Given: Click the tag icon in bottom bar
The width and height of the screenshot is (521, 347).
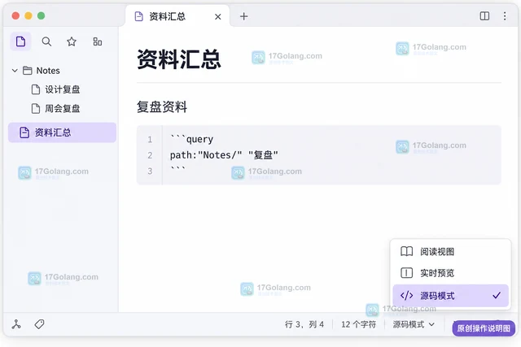Looking at the screenshot, I should (39, 324).
